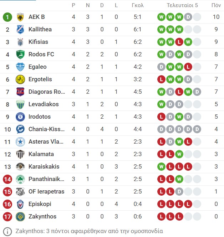224x237 pixels.
Task: Click the Τελευταίοι 5 column header
Action: pos(182,5)
